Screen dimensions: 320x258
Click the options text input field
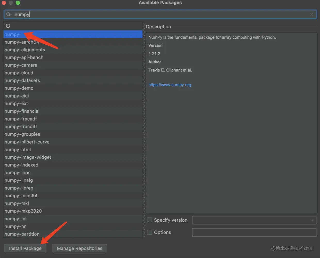tap(254, 232)
